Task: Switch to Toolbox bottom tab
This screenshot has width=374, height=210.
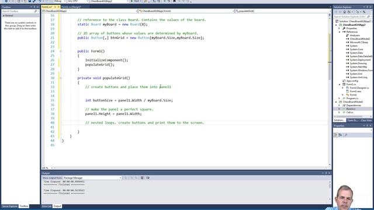Action: pyautogui.click(x=24, y=206)
